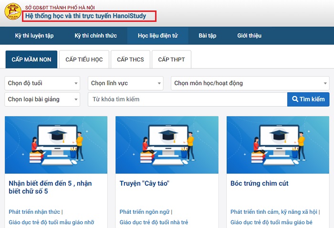
Task: Switch to the 'CẤP THCS' tab
Action: pos(130,59)
